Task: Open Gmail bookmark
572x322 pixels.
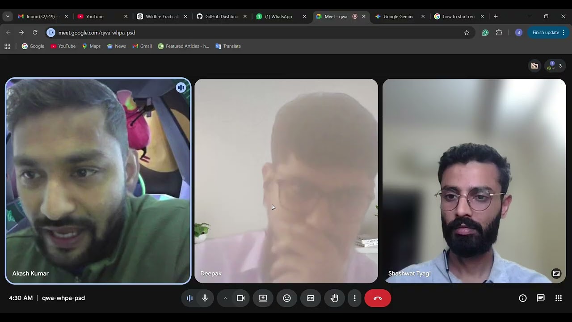Action: 142,46
